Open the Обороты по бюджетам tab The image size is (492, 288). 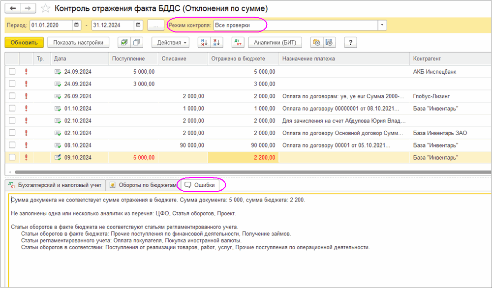pyautogui.click(x=143, y=185)
